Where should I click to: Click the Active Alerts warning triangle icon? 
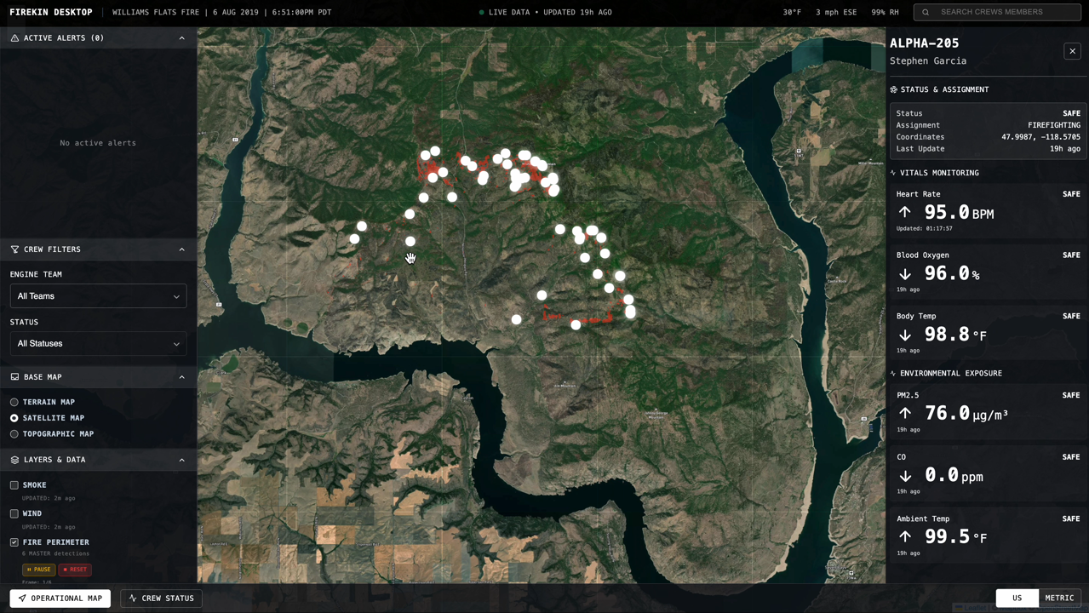tap(14, 38)
